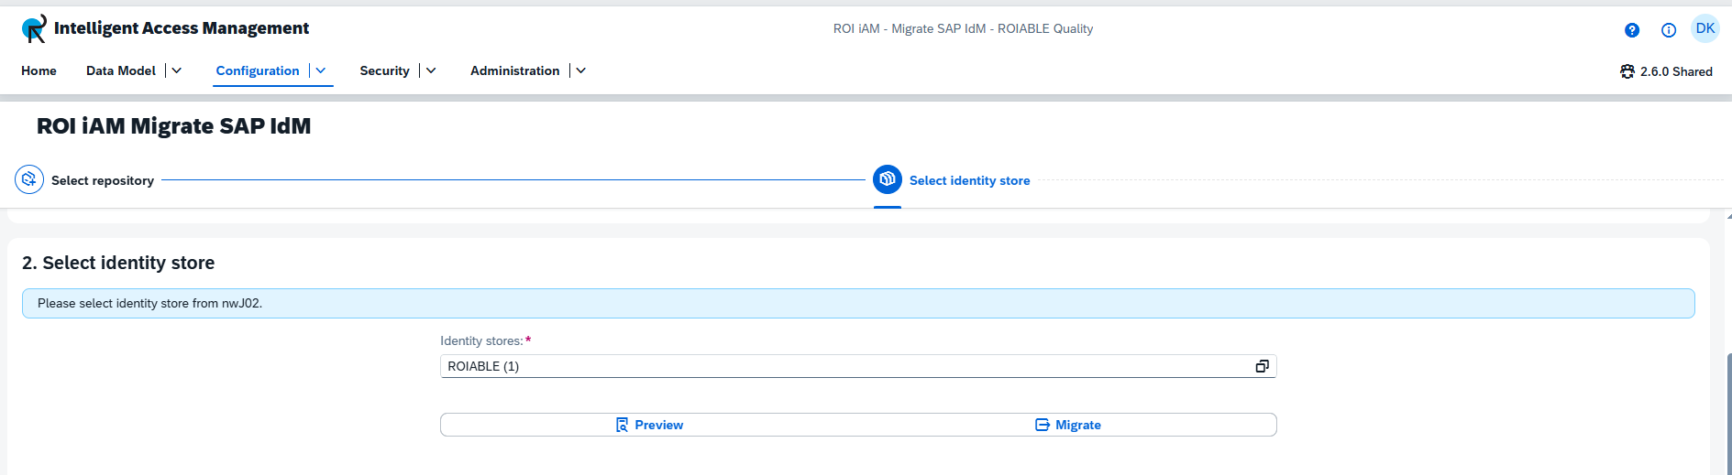Viewport: 1732px width, 475px height.
Task: Click the 'ROI iAM - Migrate SAP IdM - ROIABLE Quality' title
Action: tap(963, 28)
